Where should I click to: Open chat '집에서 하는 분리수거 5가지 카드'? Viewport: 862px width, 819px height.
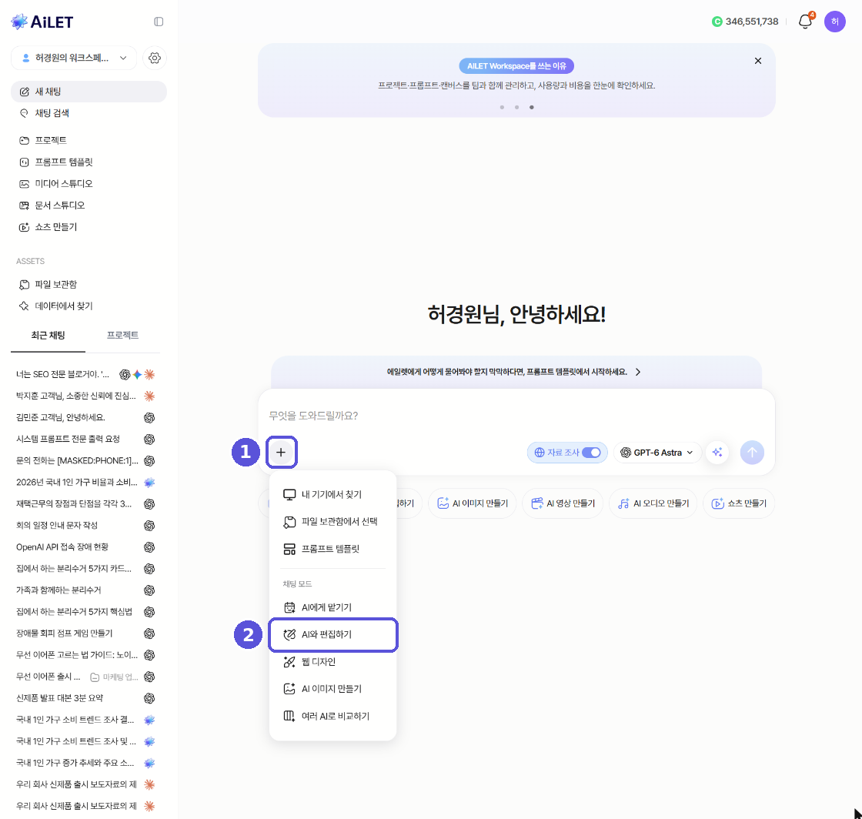(85, 569)
